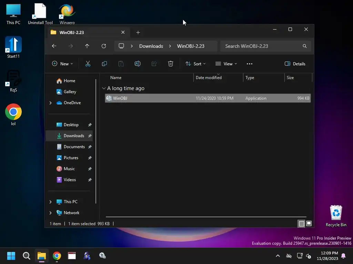Switch to large thumbnails view icon
Screen dimensions: 353x264
(309, 223)
